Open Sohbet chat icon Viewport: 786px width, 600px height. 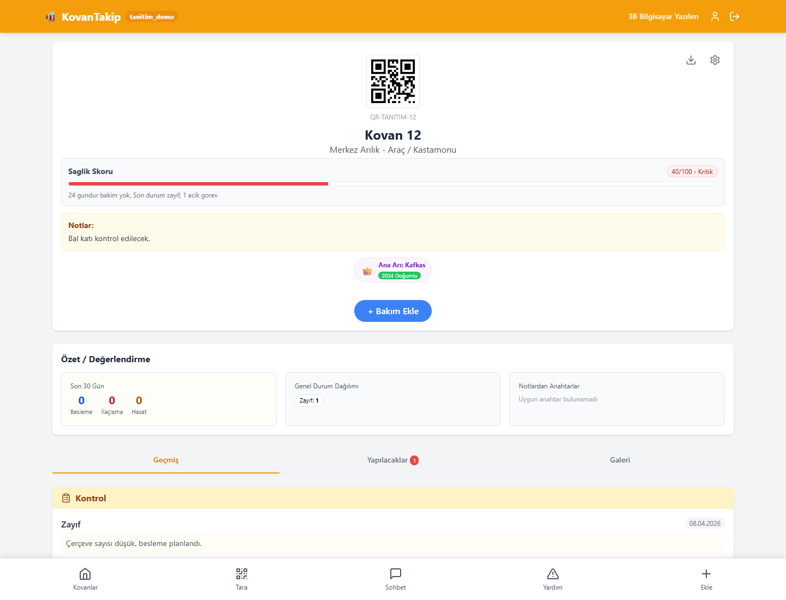[396, 574]
